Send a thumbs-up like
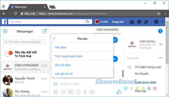Screen dimensions: 169x97 (x=119, y=92)
